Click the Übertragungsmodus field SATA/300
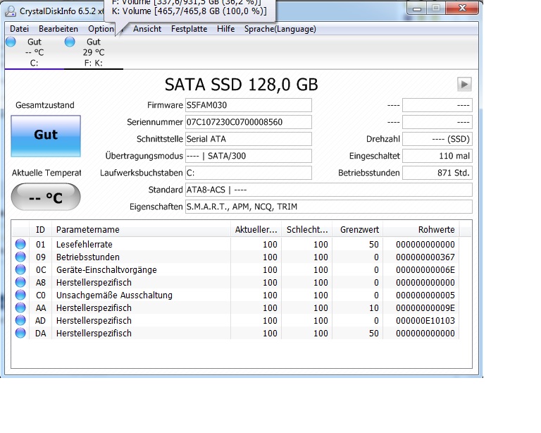 point(249,156)
